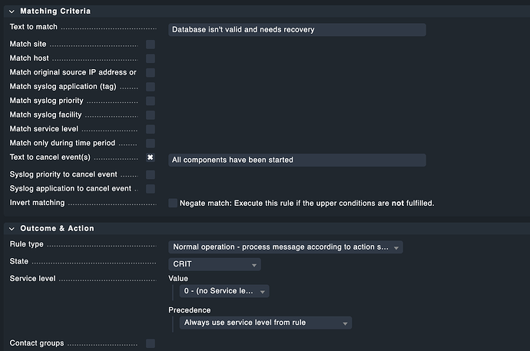Screen dimensions: 530x351
Task: Enable the Negate match checkbox
Action: pos(173,203)
